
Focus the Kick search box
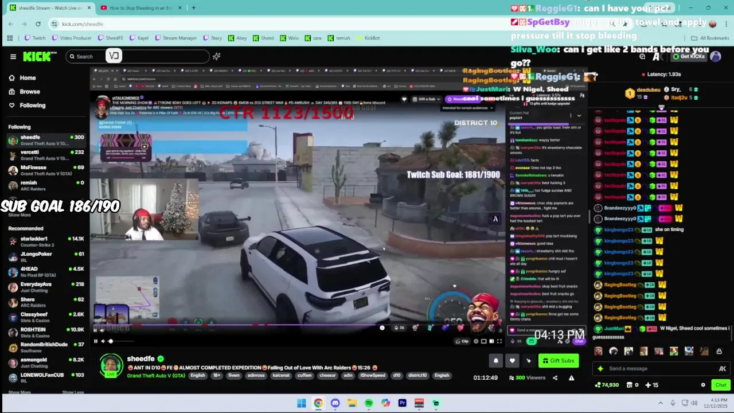point(138,56)
